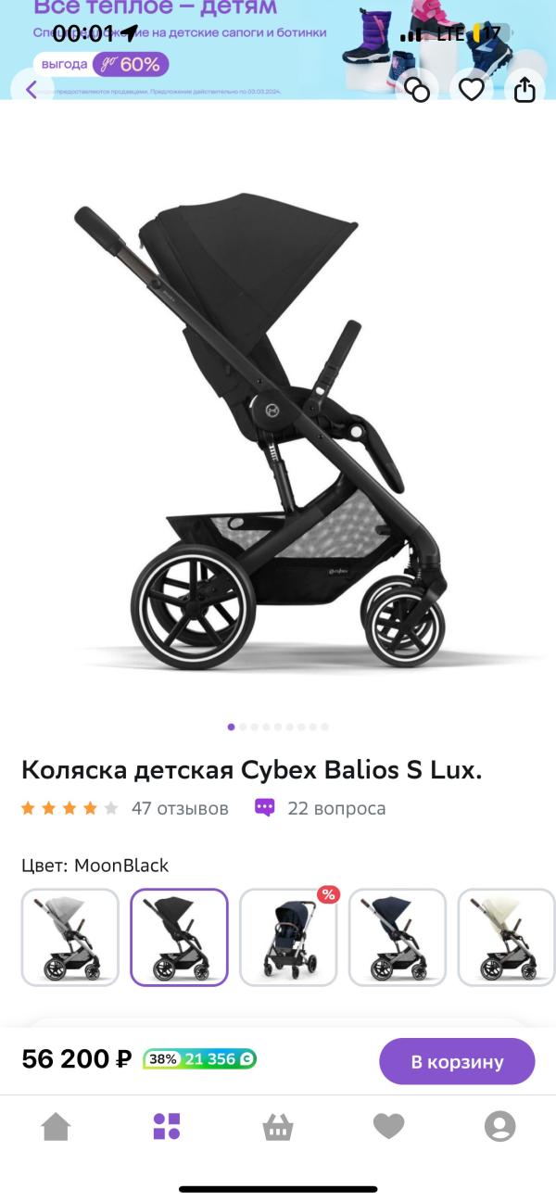Screen dimensions: 556x1202
Task: Select the MoonBlack stroller color option
Action: pos(179,937)
